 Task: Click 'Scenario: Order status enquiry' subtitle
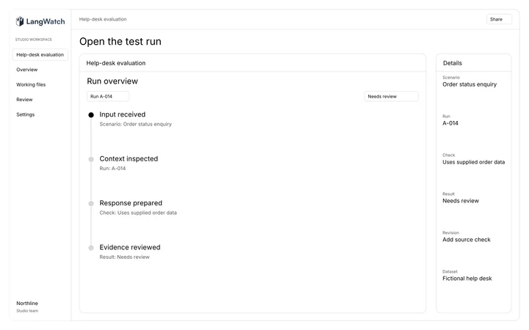tap(136, 124)
